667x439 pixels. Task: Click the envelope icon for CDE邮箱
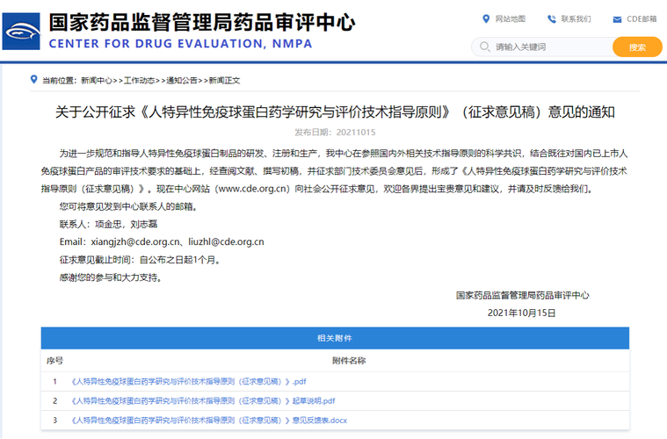pyautogui.click(x=617, y=19)
